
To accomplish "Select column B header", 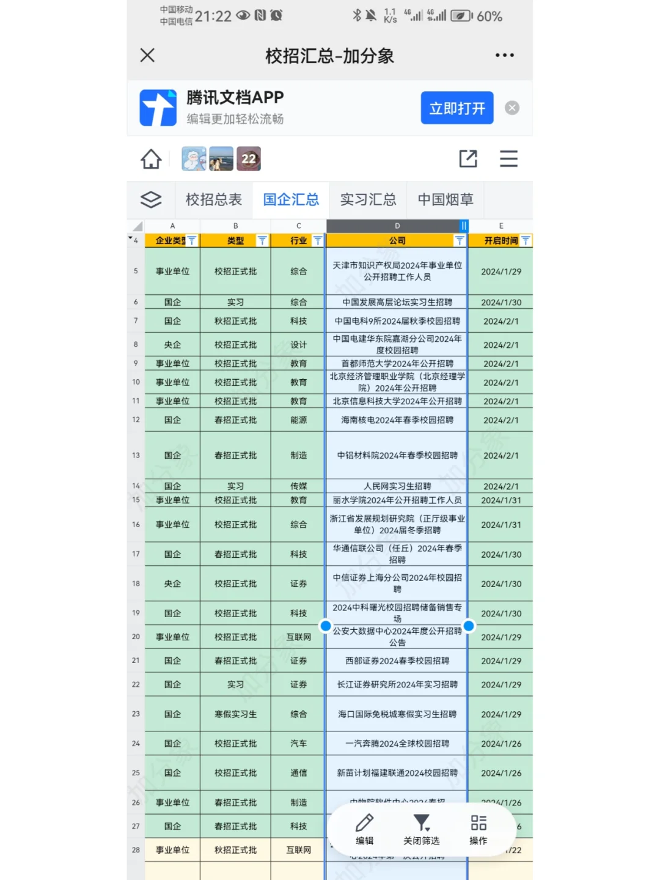I will click(235, 226).
